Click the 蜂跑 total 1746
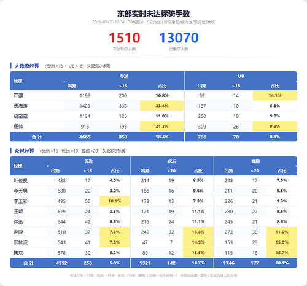 coord(228,263)
